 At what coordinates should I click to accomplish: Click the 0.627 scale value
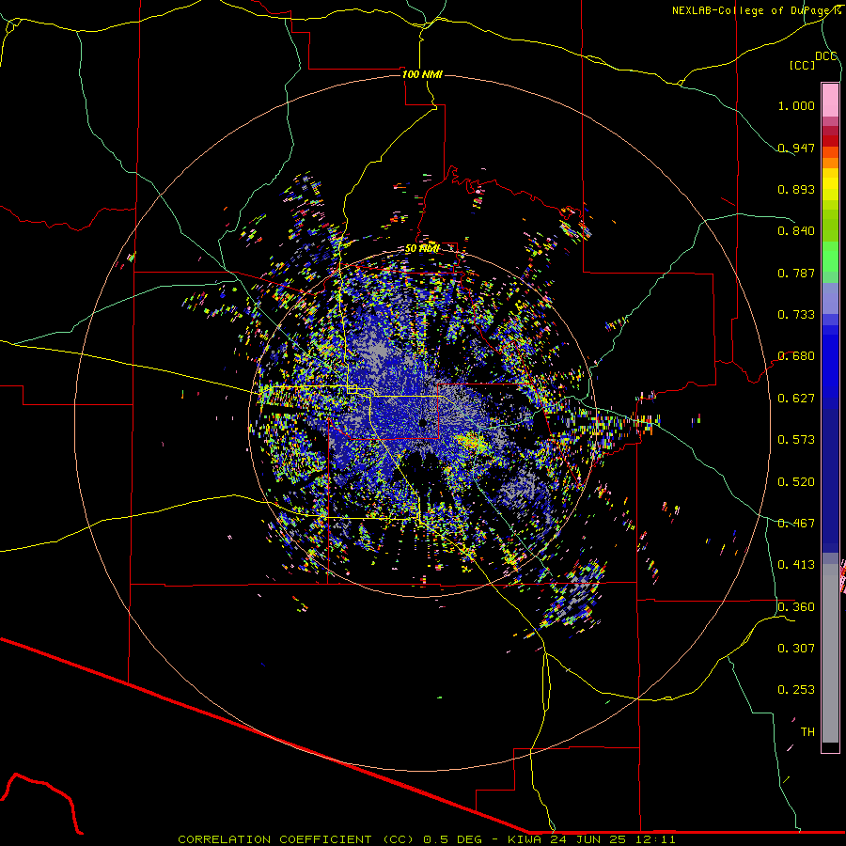coord(796,399)
